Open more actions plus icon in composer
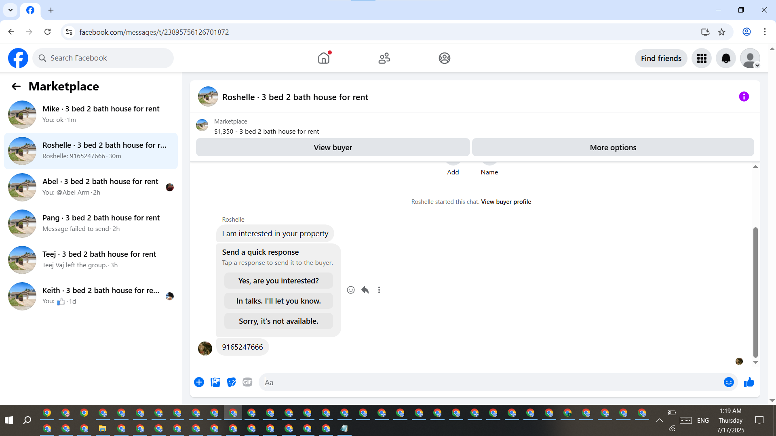 click(199, 382)
